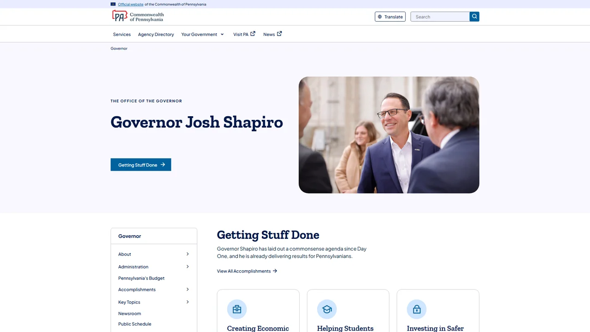Click the graduation cap icon on Helping Students card
The width and height of the screenshot is (590, 332).
pos(327,309)
